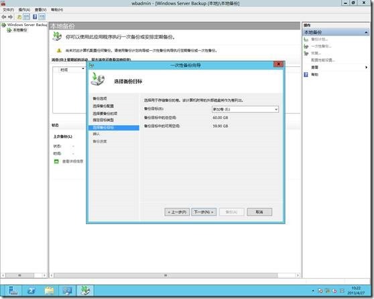Click main pane horizontal scrollbar thumb

166,276
